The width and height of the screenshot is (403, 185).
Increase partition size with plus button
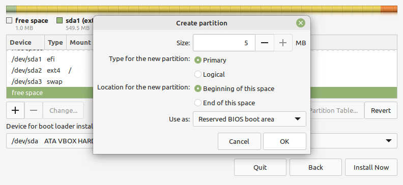pyautogui.click(x=283, y=43)
